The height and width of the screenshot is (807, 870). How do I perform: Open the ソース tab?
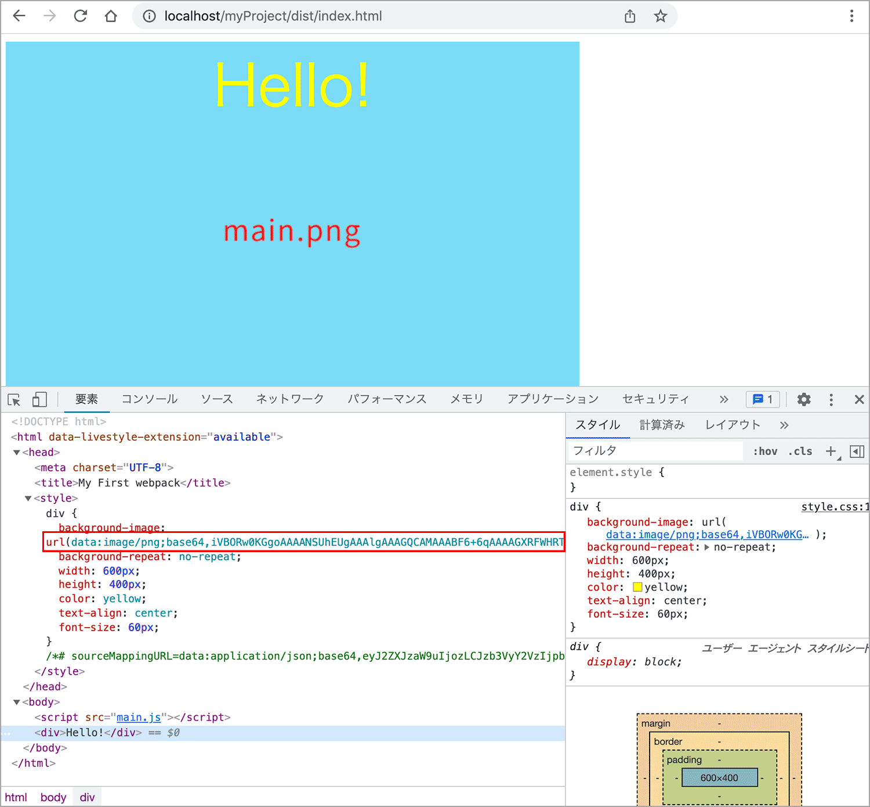pos(217,399)
